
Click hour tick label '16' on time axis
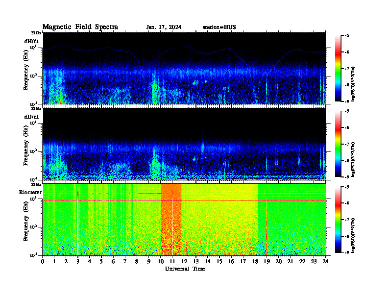(231, 261)
